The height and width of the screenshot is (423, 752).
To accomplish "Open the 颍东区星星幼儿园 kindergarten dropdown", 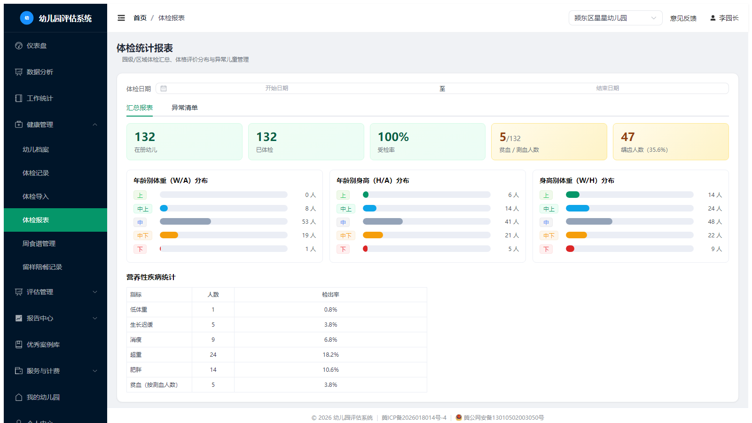I will click(615, 18).
